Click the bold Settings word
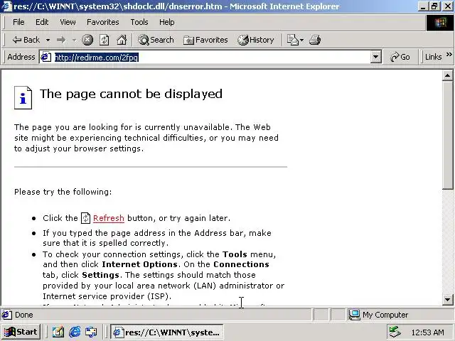Image resolution: width=455 pixels, height=341 pixels. pyautogui.click(x=100, y=275)
